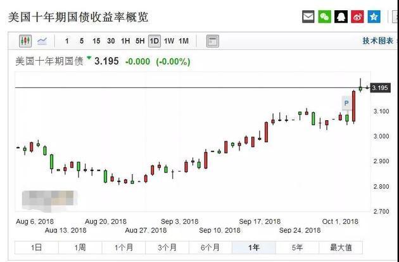Click the tall red candle near Oct 1

pos(353,106)
